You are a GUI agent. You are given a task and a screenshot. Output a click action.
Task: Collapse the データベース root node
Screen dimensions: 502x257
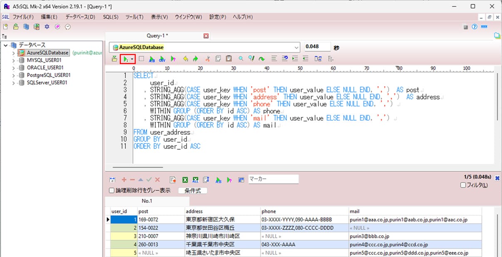(x=5, y=45)
